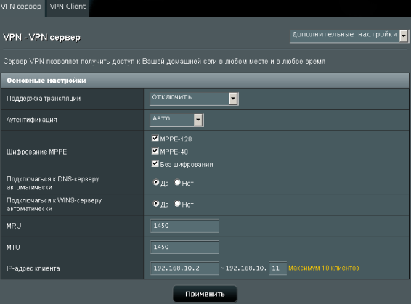Select Нет for automatic DNS server
This screenshot has height=304, width=411.
177,182
